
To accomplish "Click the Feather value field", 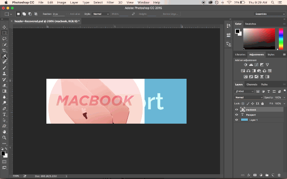I will (x=58, y=14).
